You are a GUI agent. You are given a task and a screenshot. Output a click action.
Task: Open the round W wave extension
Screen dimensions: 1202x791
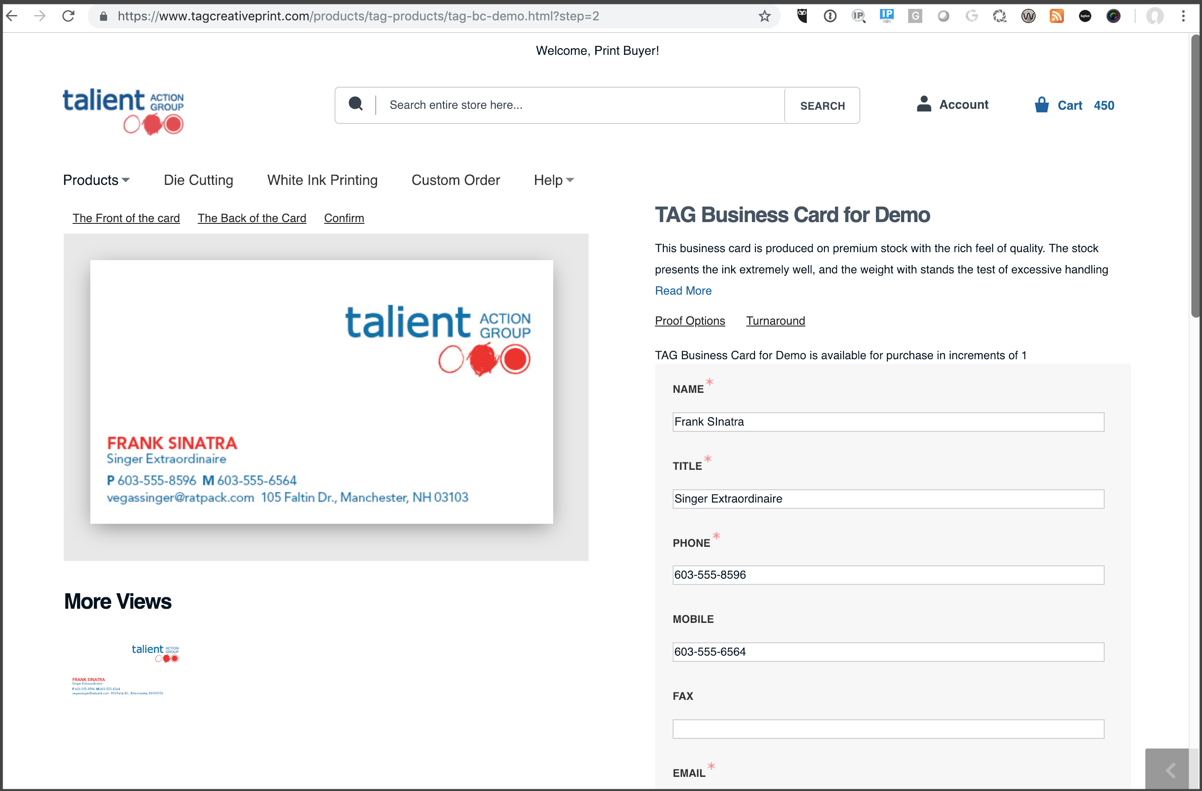click(x=1028, y=16)
